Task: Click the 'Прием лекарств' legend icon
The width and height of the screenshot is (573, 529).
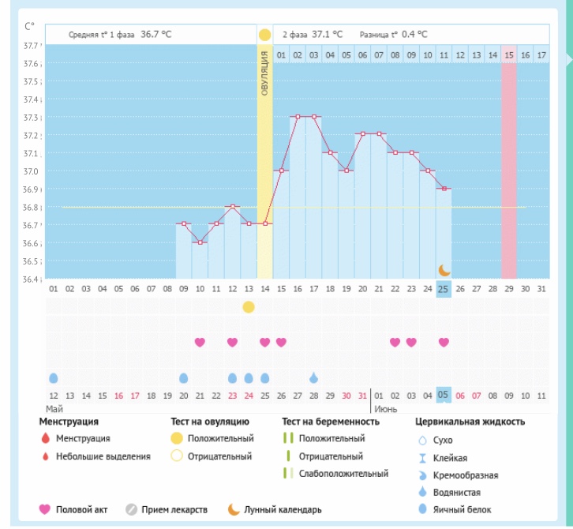Action: [x=131, y=509]
